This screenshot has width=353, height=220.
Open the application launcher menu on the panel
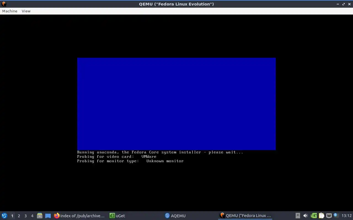click(4, 216)
